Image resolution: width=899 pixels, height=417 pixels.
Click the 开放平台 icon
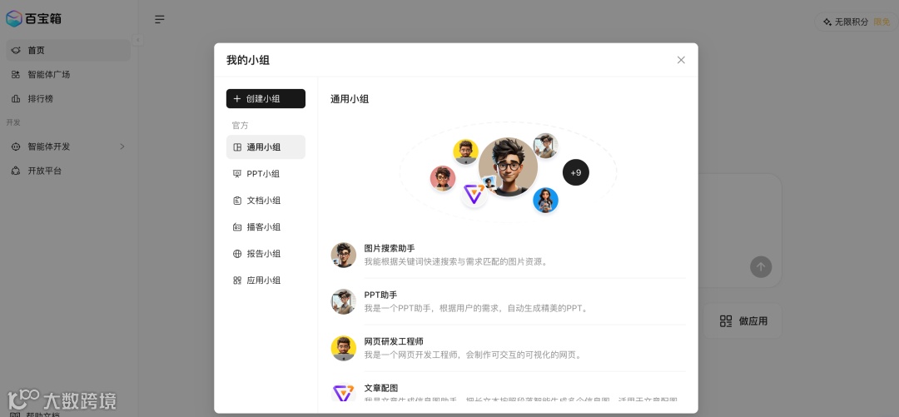click(16, 171)
